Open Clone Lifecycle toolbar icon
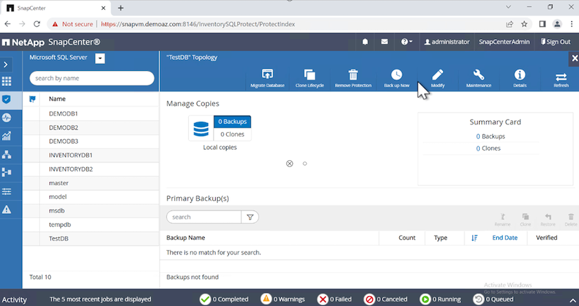Viewport: 579px width, 306px height. 309,74
